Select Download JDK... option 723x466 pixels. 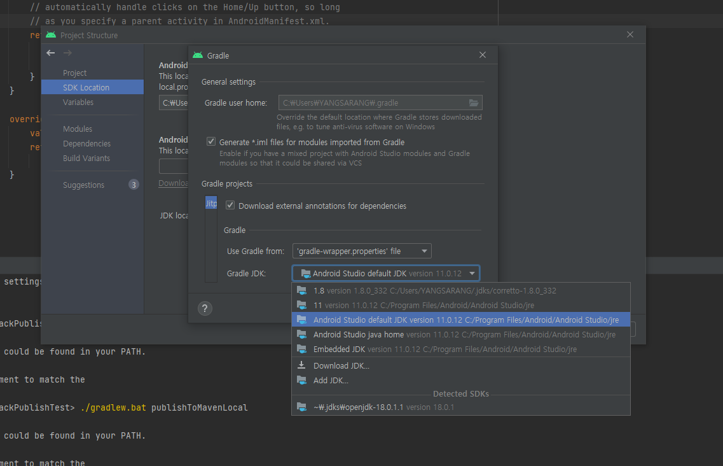coord(460,365)
